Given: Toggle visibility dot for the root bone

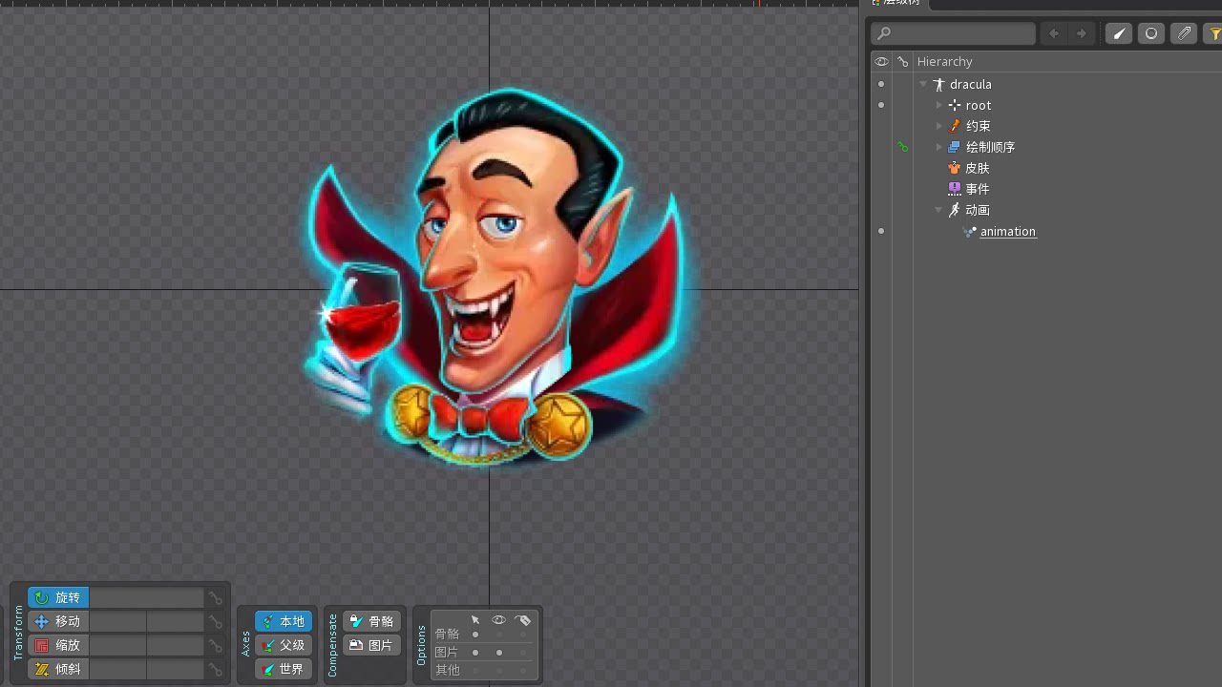Looking at the screenshot, I should pyautogui.click(x=881, y=105).
